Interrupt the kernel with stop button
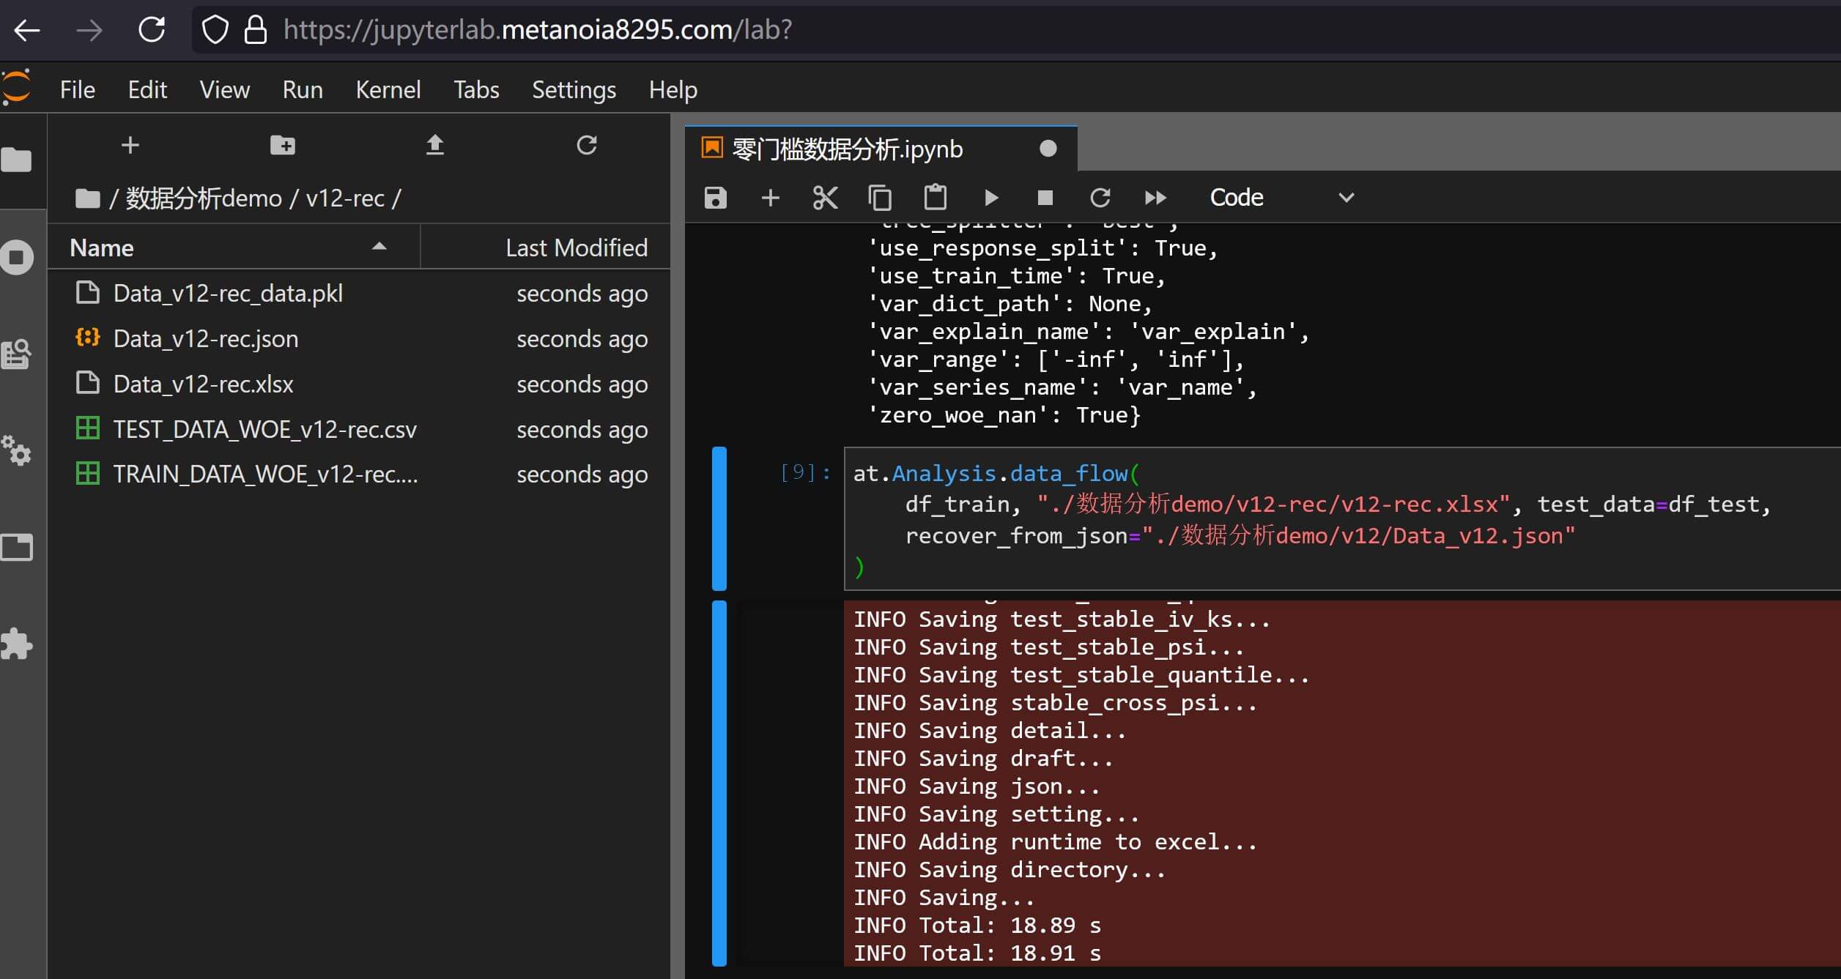The image size is (1841, 979). click(1045, 198)
